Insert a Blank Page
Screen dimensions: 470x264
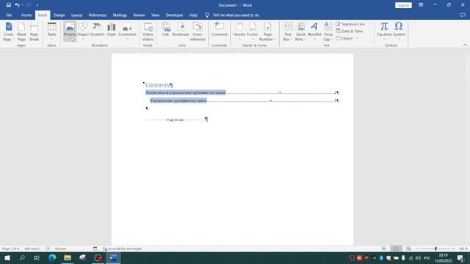[21, 32]
